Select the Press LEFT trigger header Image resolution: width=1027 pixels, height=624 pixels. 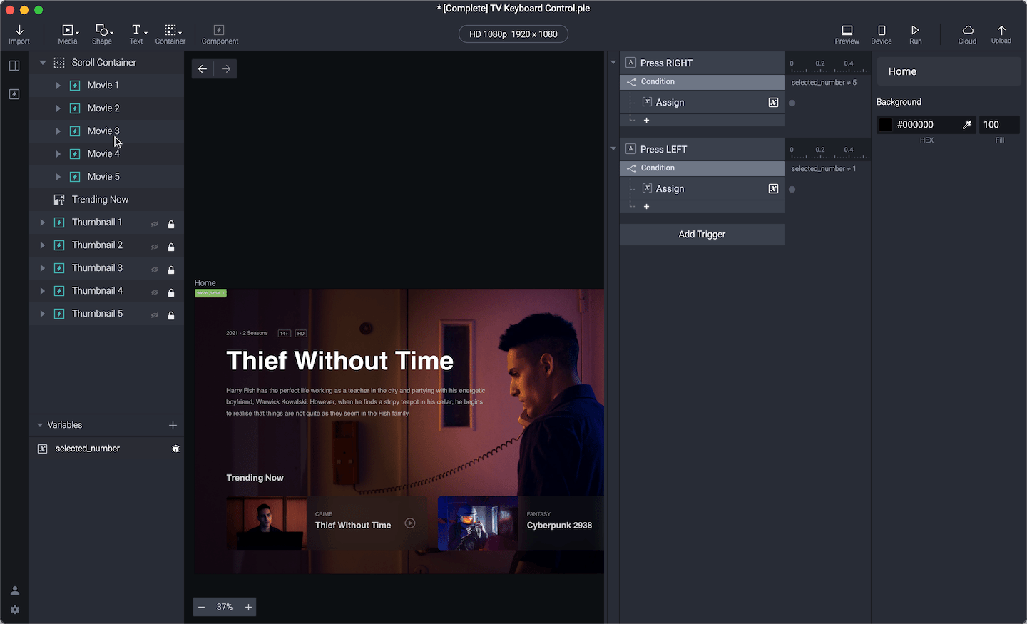(x=702, y=149)
